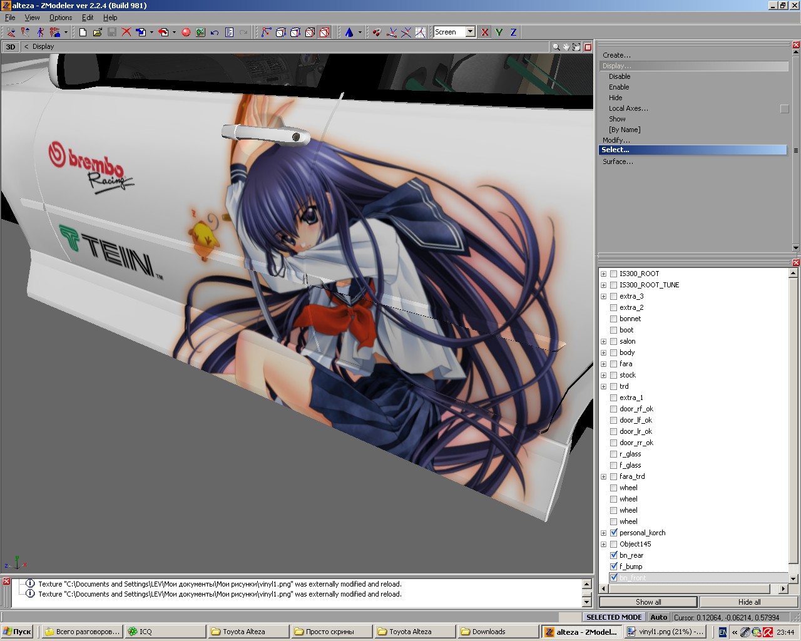Open the Help menu
The image size is (801, 641).
click(x=110, y=18)
